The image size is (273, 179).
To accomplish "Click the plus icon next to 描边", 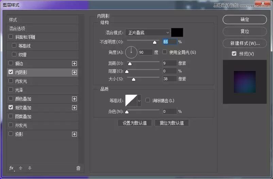I will click(x=74, y=64).
